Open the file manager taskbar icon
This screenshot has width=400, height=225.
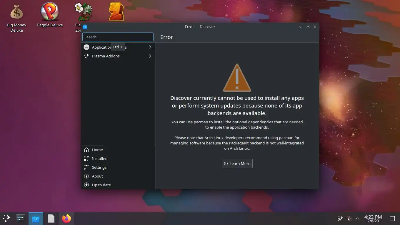pyautogui.click(x=51, y=218)
